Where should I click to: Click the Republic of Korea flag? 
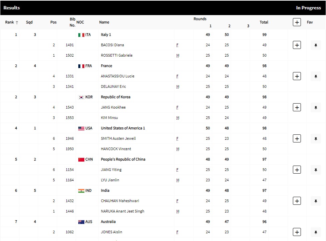pyautogui.click(x=81, y=97)
